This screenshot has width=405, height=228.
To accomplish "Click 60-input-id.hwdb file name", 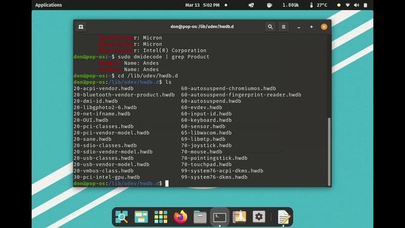I will [206, 114].
